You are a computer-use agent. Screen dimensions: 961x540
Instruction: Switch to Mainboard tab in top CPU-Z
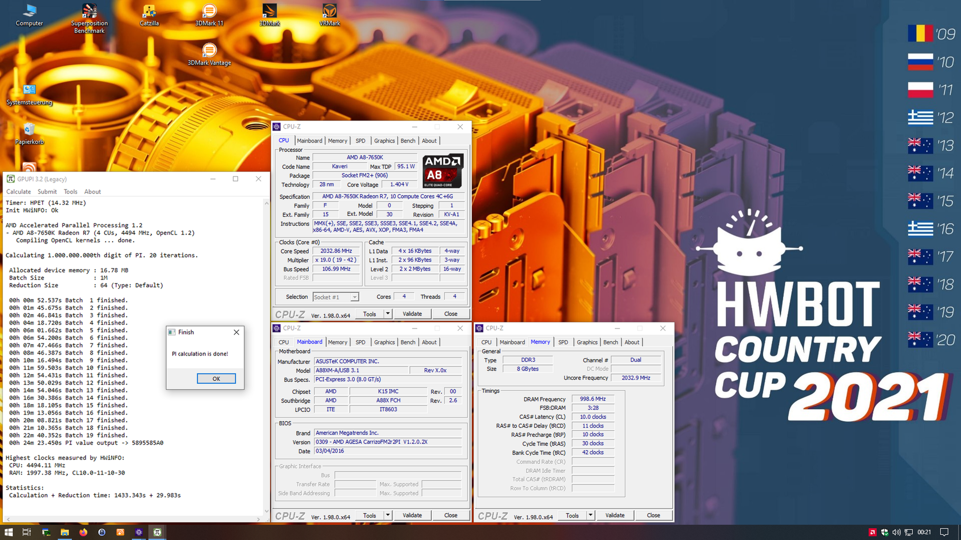click(x=309, y=140)
